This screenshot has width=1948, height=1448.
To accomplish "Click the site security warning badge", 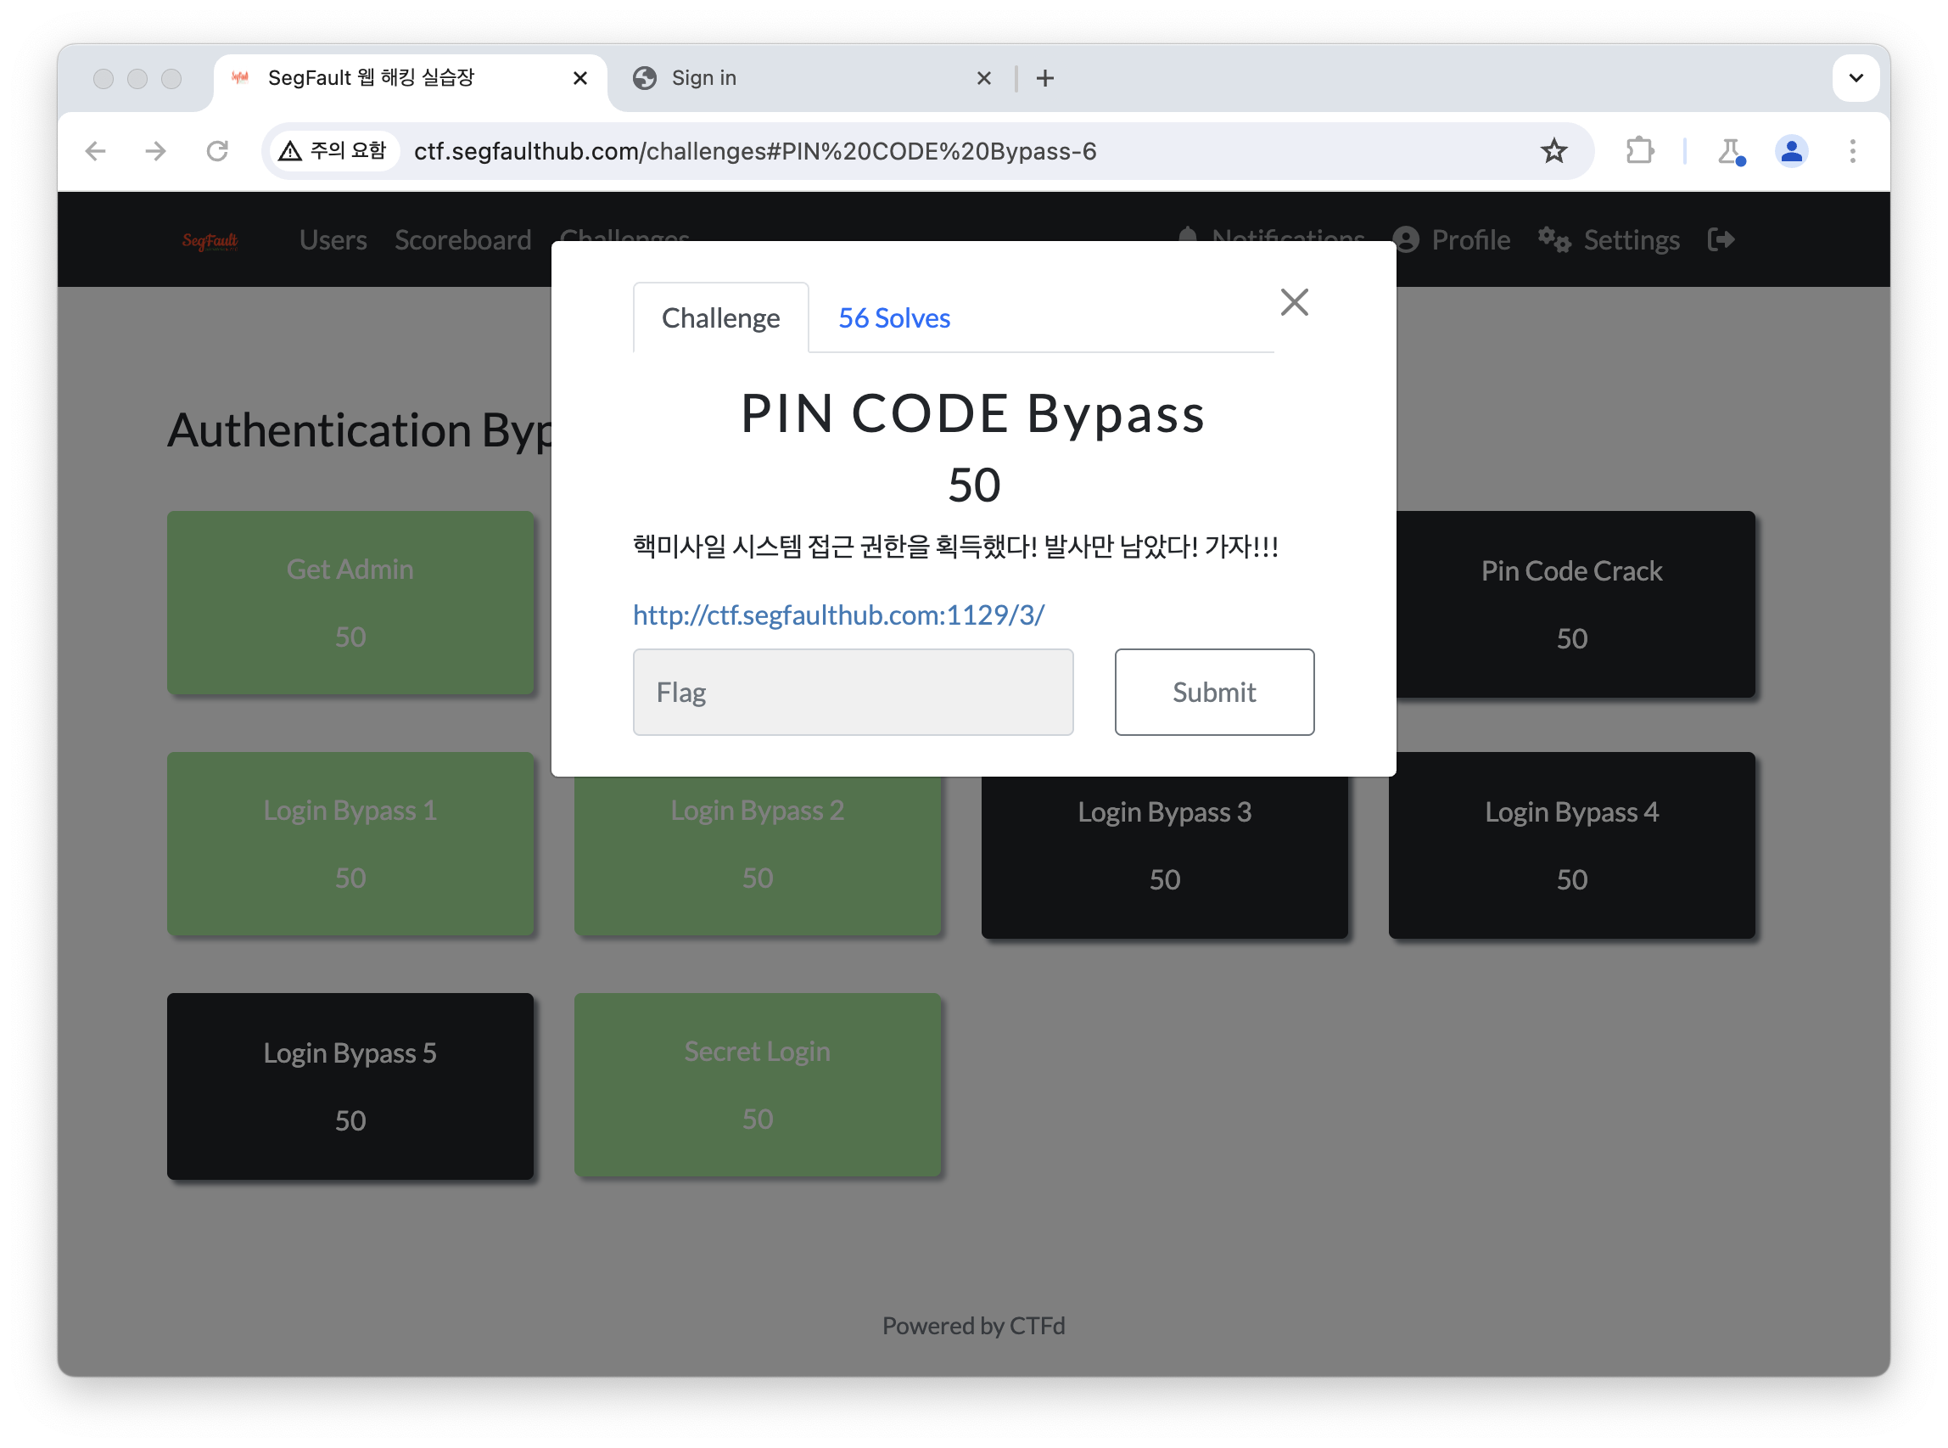I will [333, 151].
